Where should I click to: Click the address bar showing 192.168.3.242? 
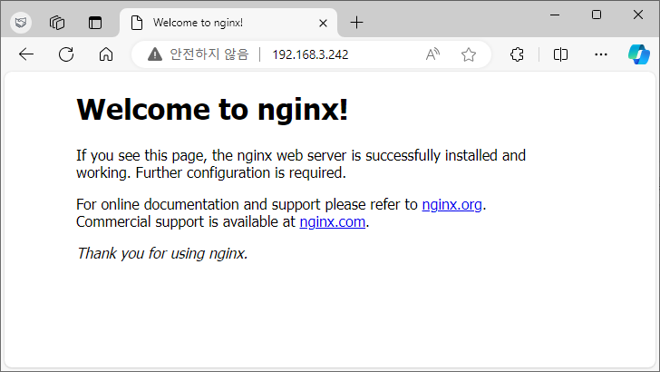click(x=310, y=54)
